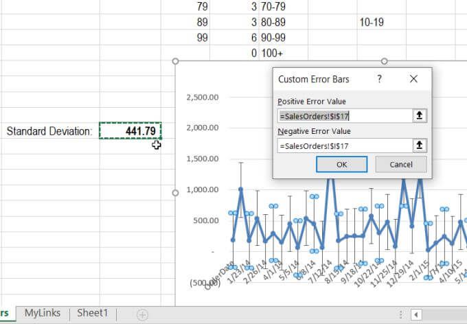Select the chart's top-middle resize handle
The width and height of the screenshot is (467, 324).
384,61
